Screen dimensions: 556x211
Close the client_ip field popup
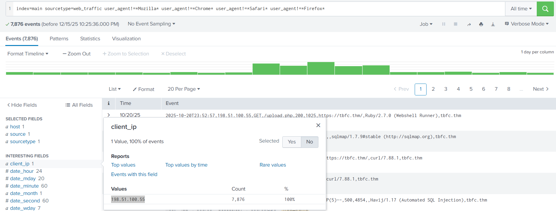point(318,125)
